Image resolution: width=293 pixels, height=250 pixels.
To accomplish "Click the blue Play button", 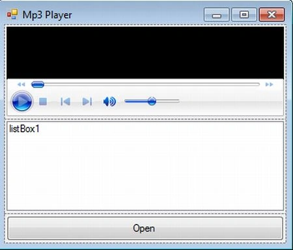I will pos(21,101).
